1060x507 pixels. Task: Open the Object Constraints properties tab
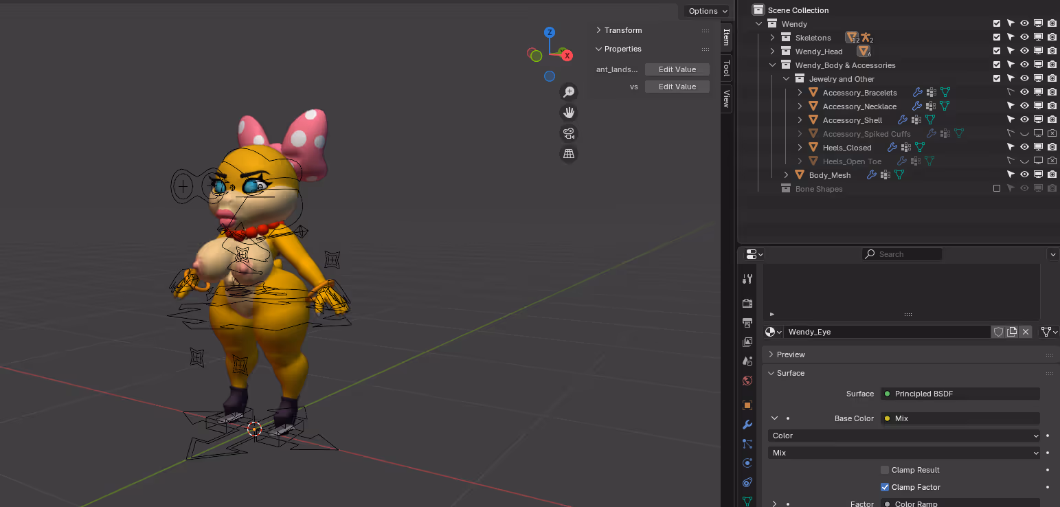pos(747,482)
